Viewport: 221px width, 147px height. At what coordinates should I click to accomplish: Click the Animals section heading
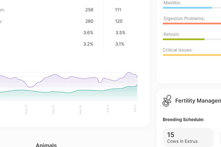coord(46,145)
